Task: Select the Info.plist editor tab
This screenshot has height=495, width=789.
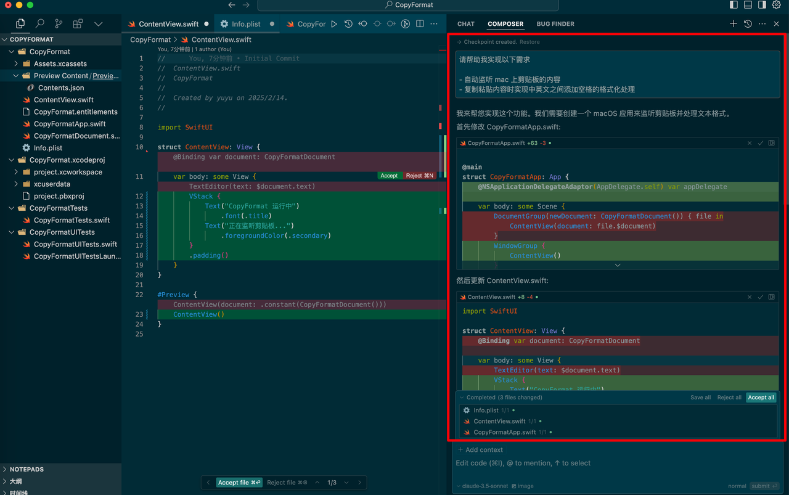Action: (x=246, y=24)
